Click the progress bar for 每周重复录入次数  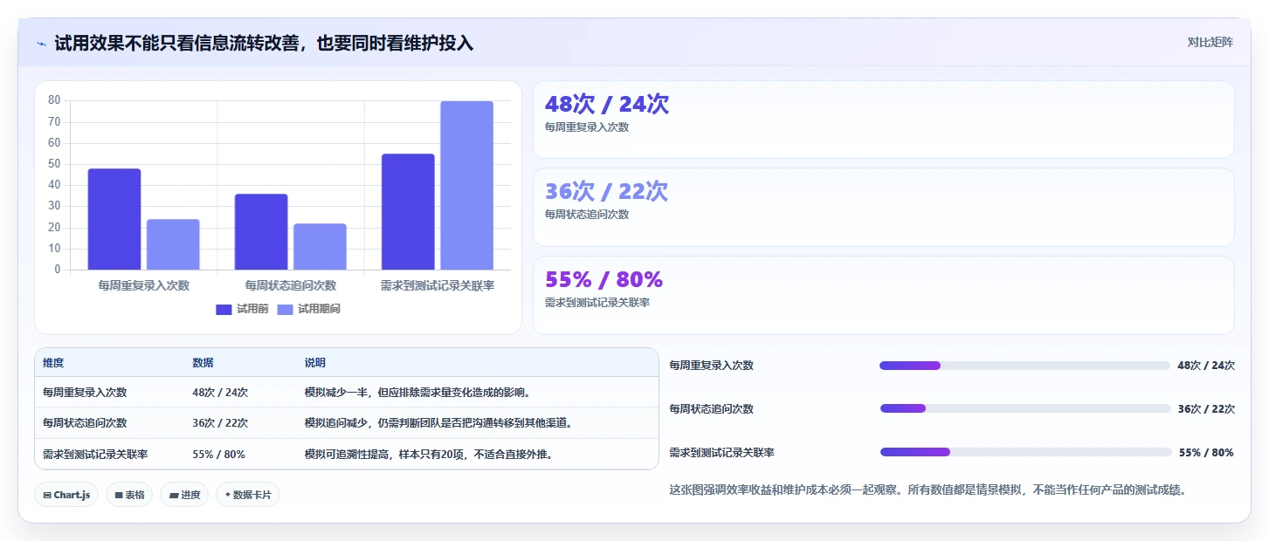pos(1025,366)
